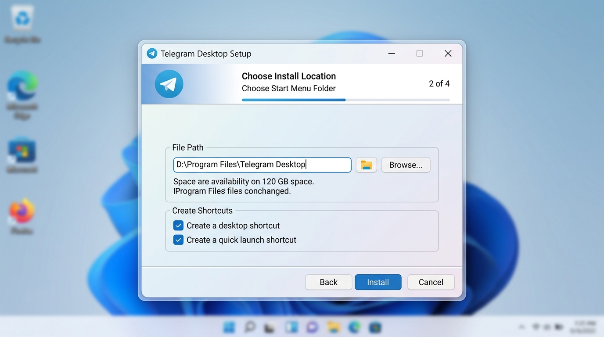The image size is (604, 337).
Task: Go Back to the previous setup step
Action: pyautogui.click(x=328, y=282)
